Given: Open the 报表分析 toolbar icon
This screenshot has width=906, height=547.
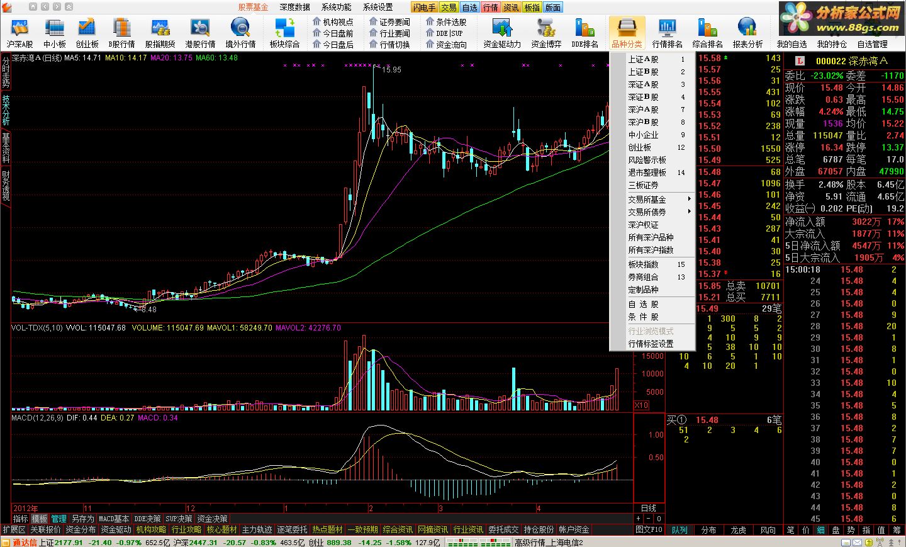Looking at the screenshot, I should coord(747,33).
